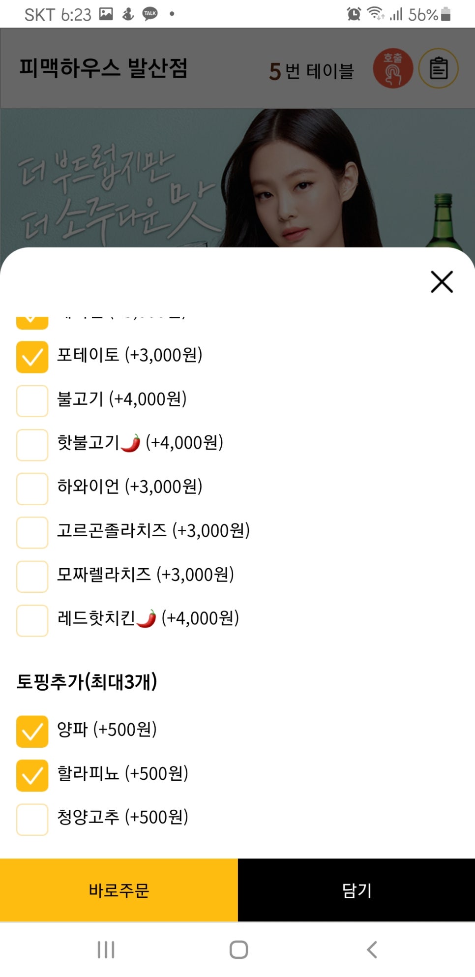The height and width of the screenshot is (977, 475).
Task: Select the 핫불고기 (+4,000원) checkbox
Action: click(32, 445)
